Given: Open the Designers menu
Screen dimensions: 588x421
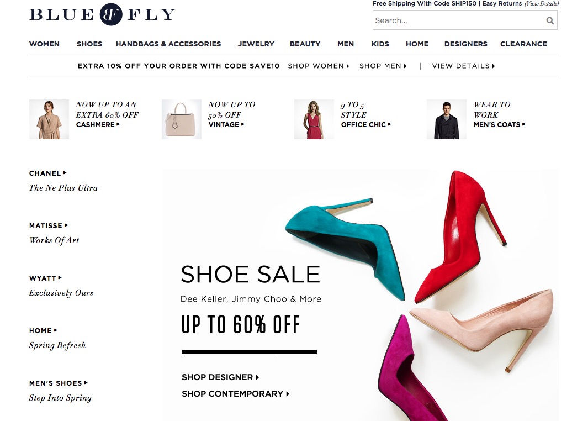Looking at the screenshot, I should 466,44.
